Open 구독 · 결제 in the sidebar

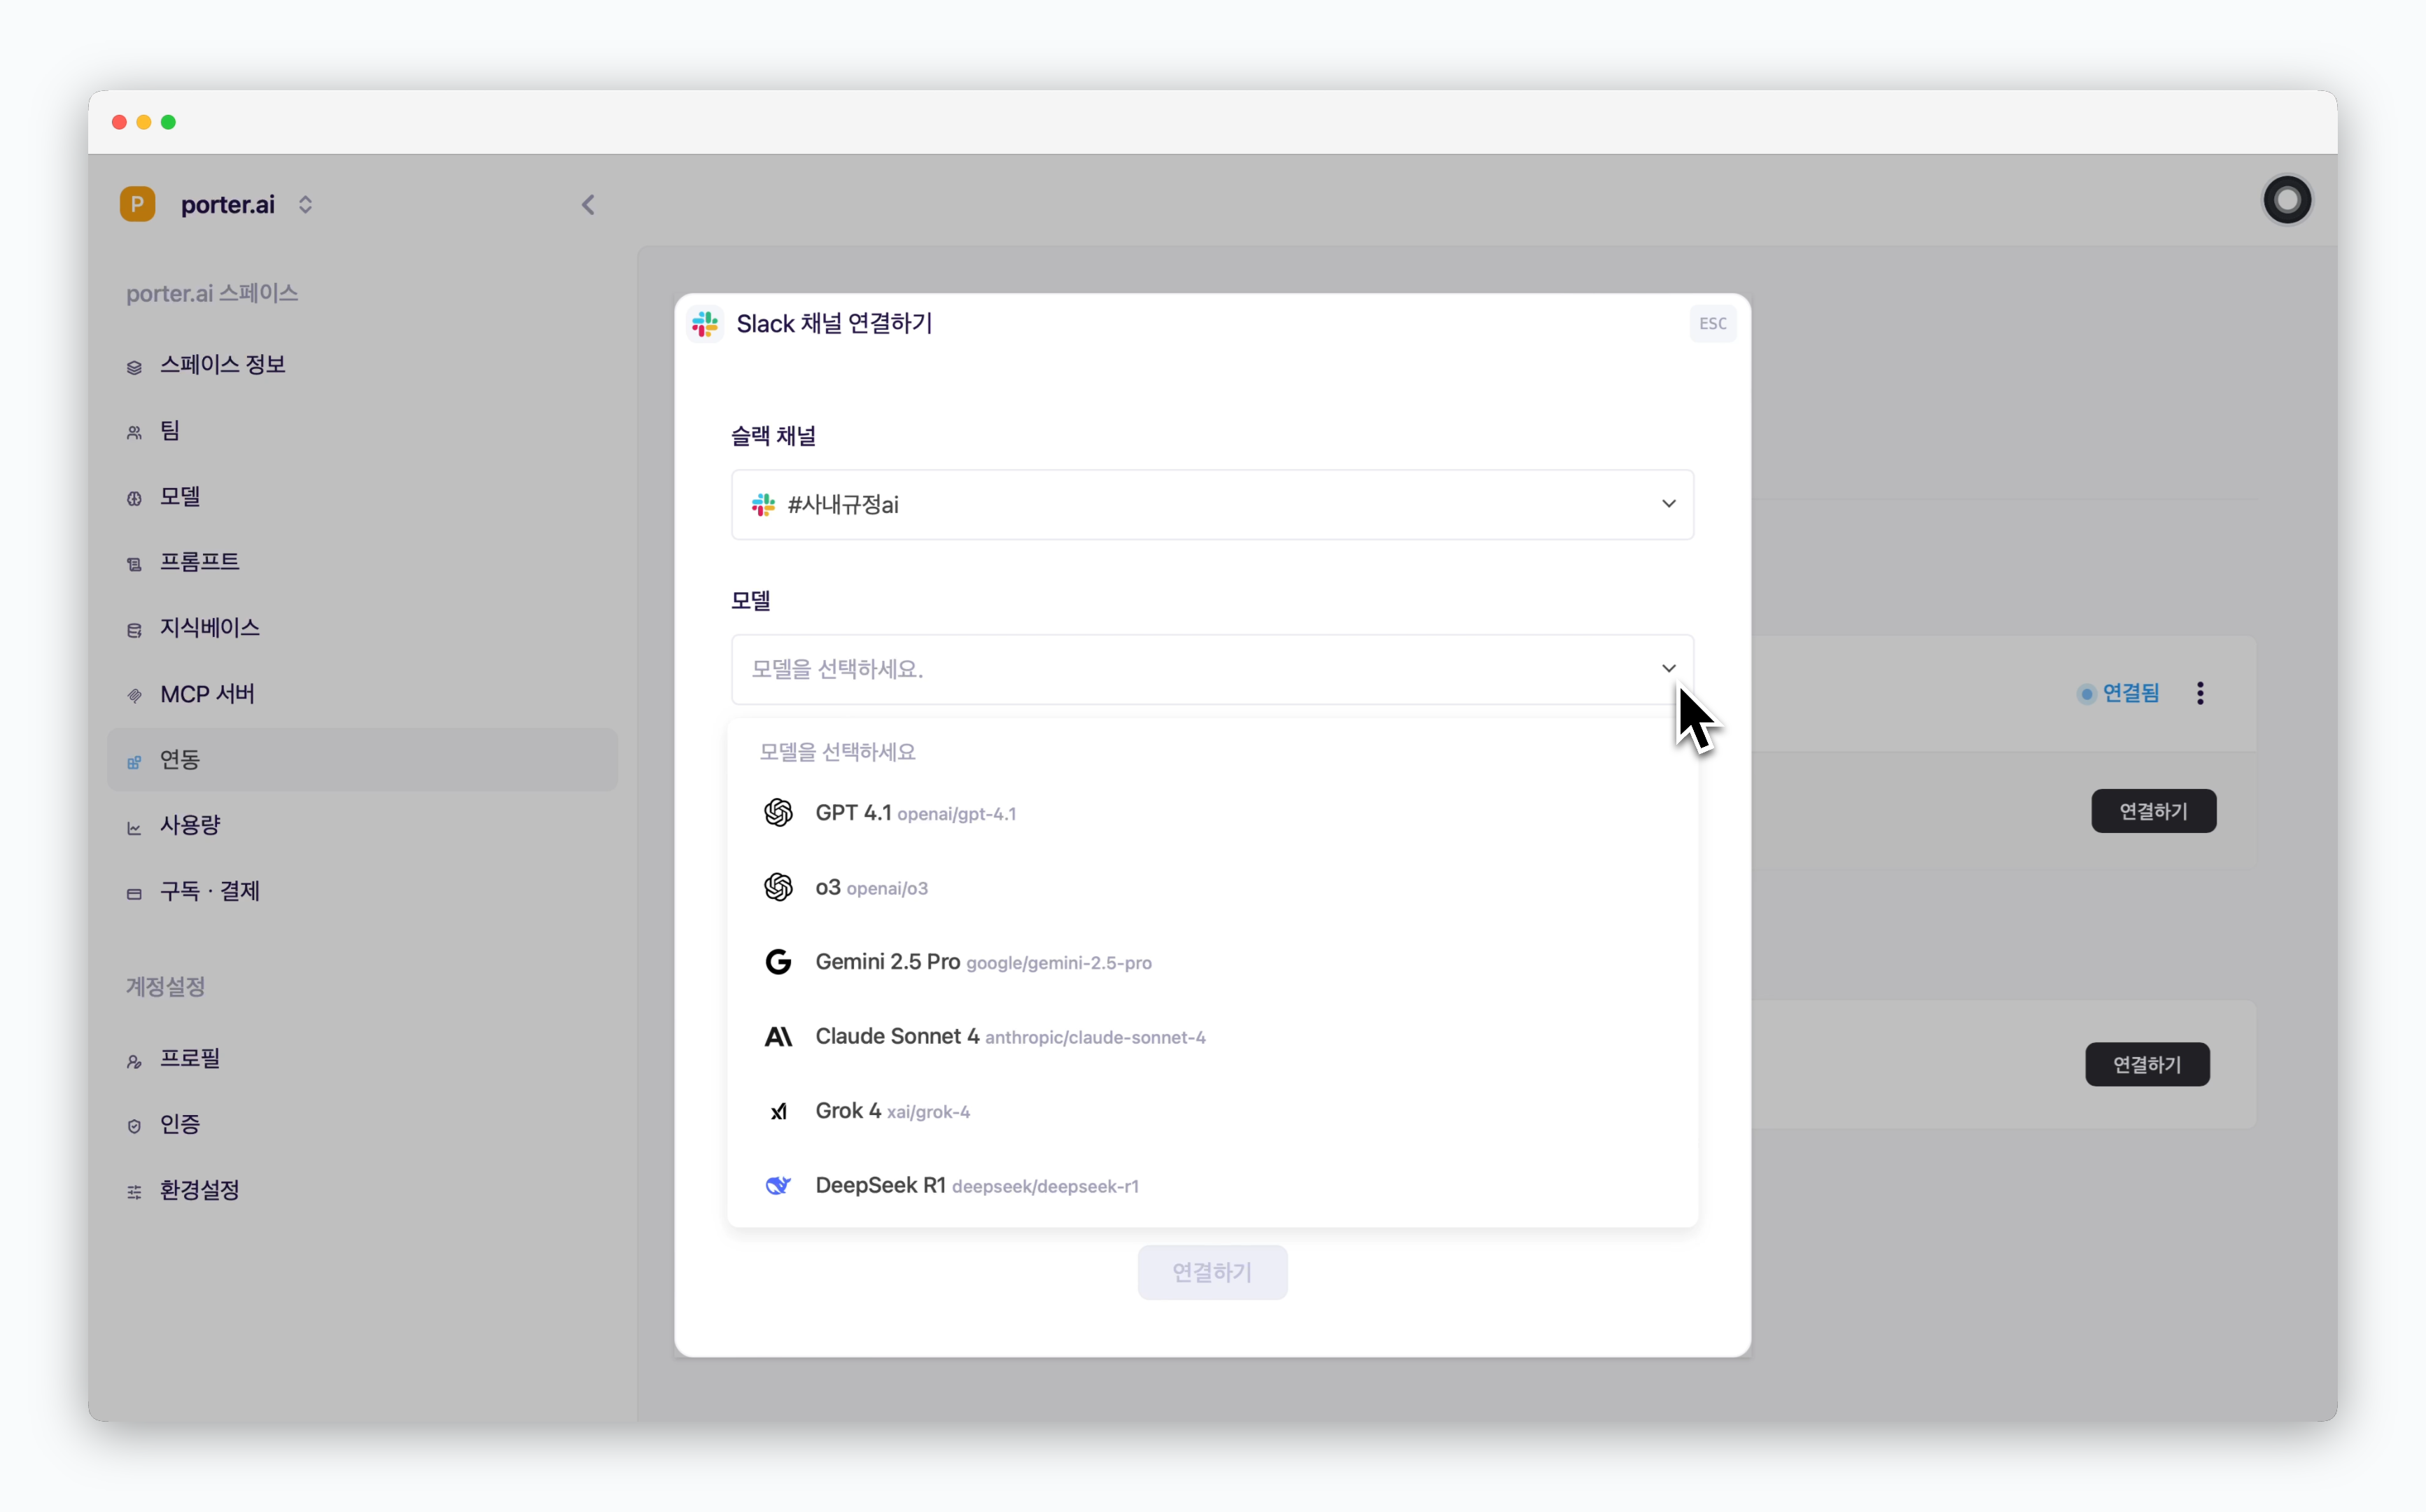pos(362,891)
